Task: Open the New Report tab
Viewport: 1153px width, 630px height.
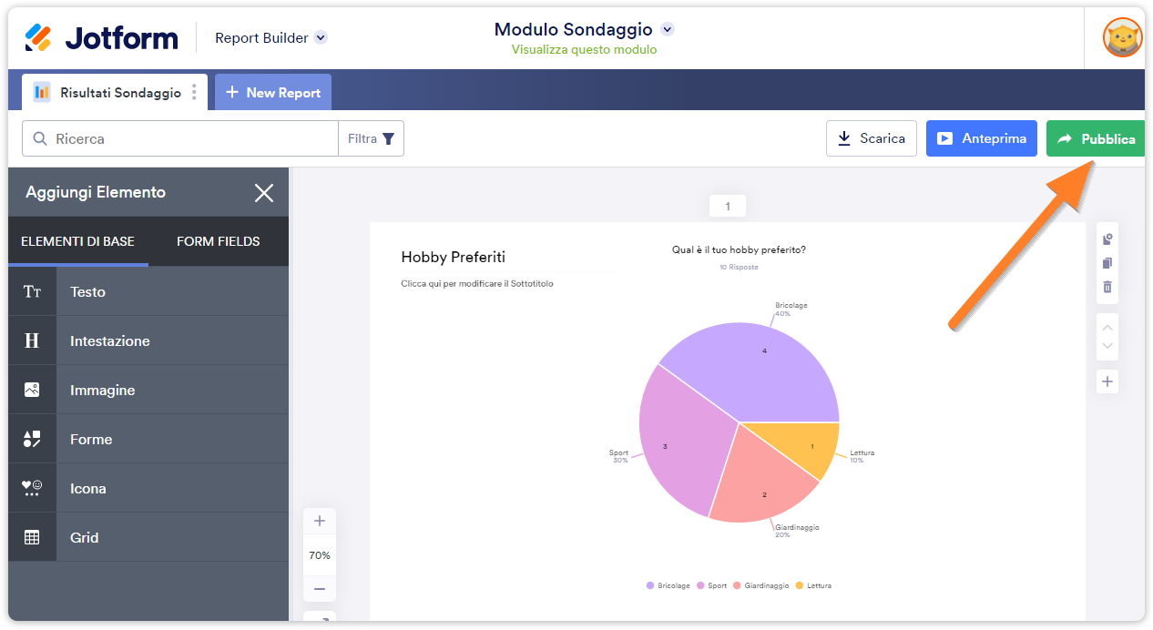Action: coord(273,93)
